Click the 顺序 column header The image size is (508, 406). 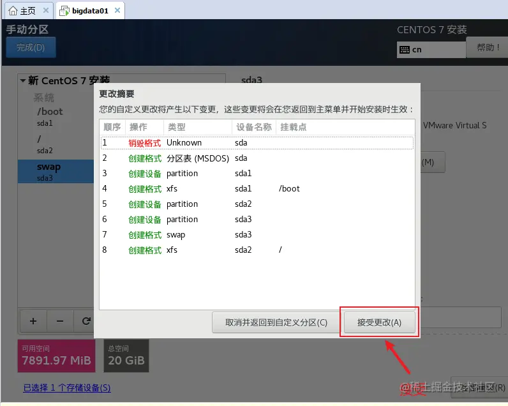[112, 127]
